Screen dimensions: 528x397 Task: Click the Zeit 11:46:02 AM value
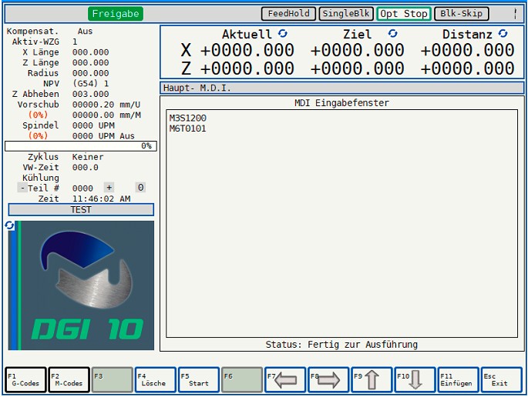pos(101,198)
